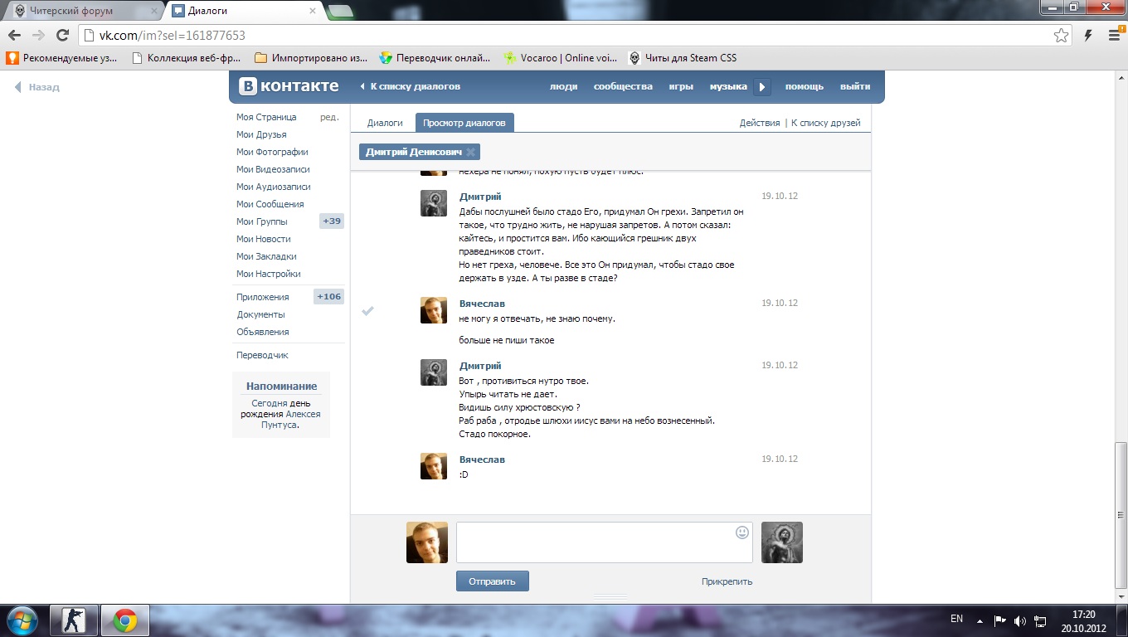Click the ВКонтакте logo
The image size is (1128, 637).
click(289, 86)
